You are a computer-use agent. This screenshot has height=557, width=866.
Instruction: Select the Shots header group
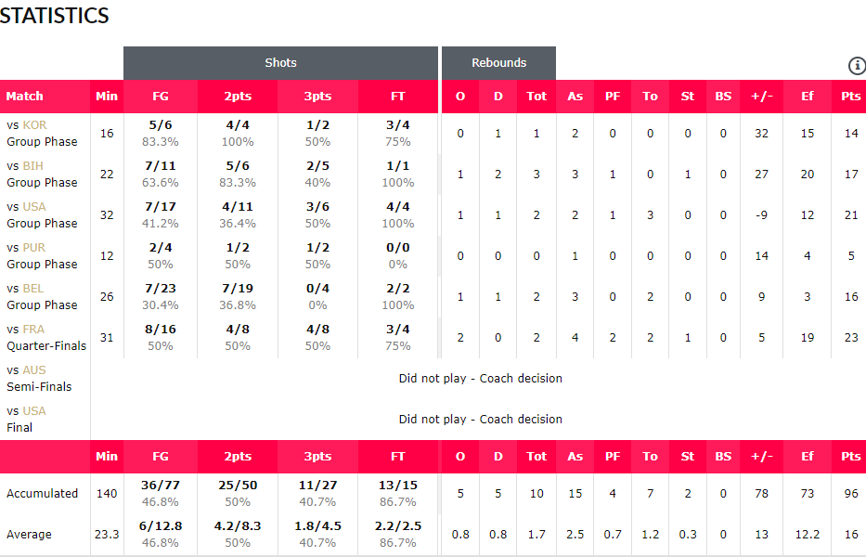pyautogui.click(x=280, y=63)
